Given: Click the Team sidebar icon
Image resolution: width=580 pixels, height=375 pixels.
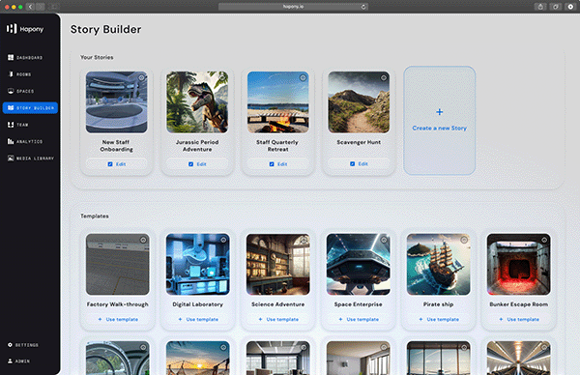Looking at the screenshot, I should (x=11, y=125).
